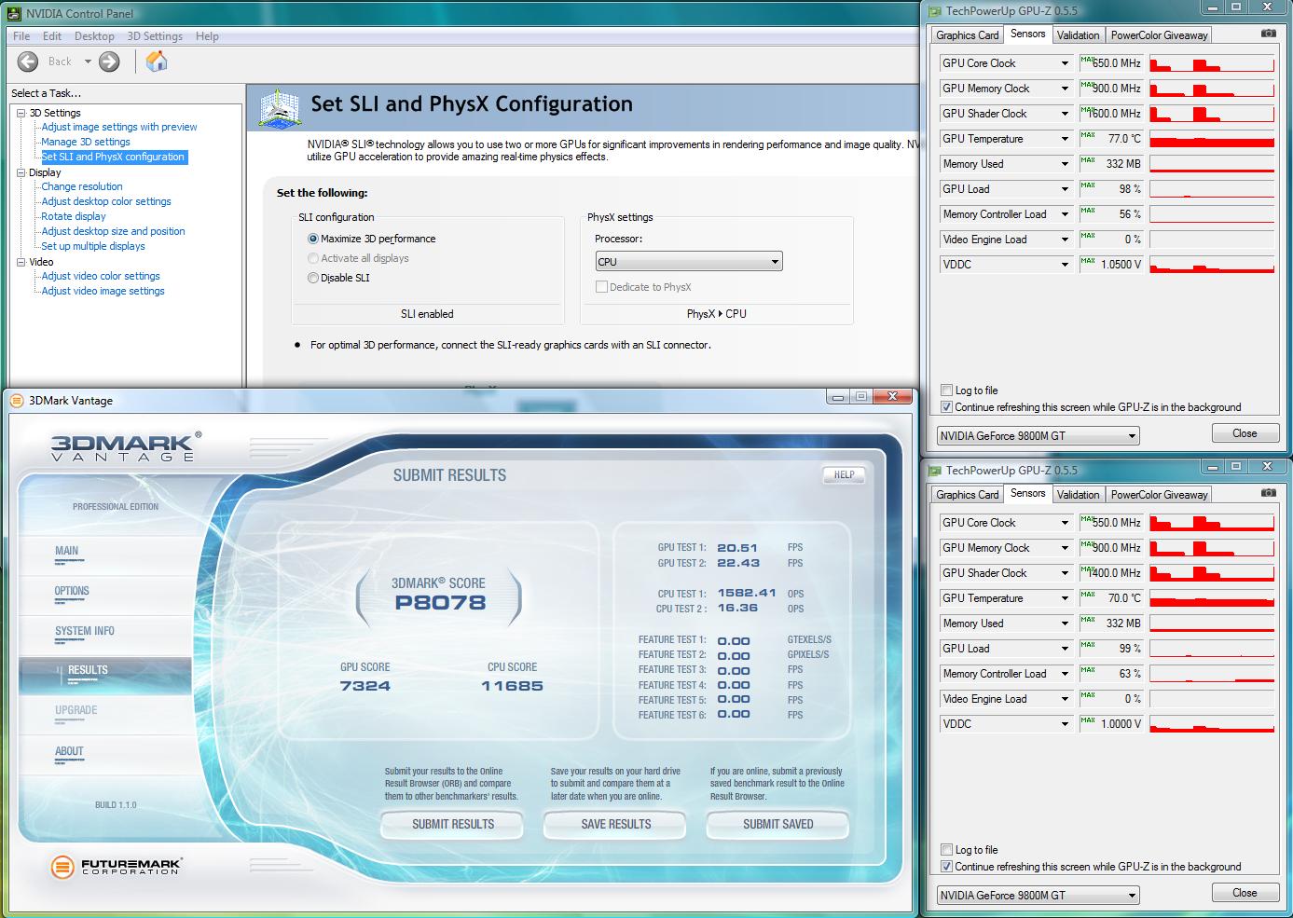Click the Forward arrow in NVIDIA Control Panel
The height and width of the screenshot is (918, 1293).
(x=109, y=62)
